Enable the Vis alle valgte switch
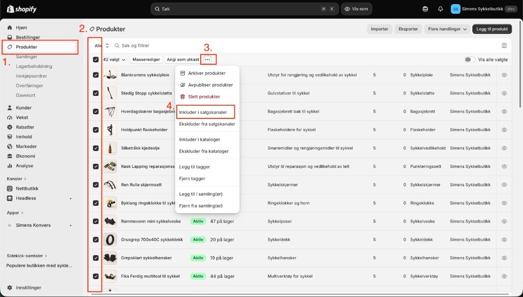 click(470, 60)
